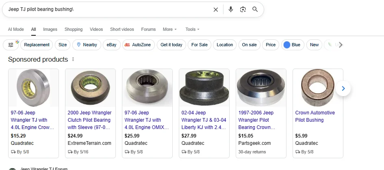Viewport: 384px width, 170px height.
Task: Go to the Videos tab
Action: [96, 29]
